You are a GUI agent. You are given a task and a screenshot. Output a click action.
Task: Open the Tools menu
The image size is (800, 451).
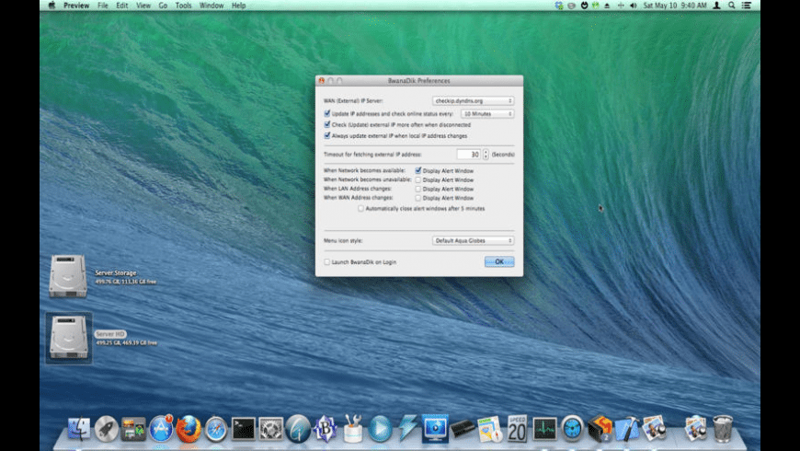click(184, 6)
